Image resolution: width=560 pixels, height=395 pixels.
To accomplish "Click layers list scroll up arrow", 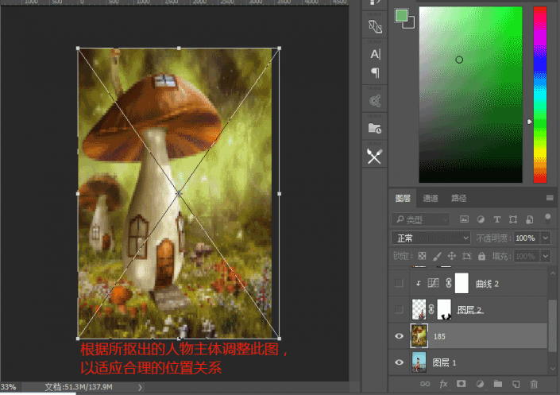I will [x=553, y=273].
